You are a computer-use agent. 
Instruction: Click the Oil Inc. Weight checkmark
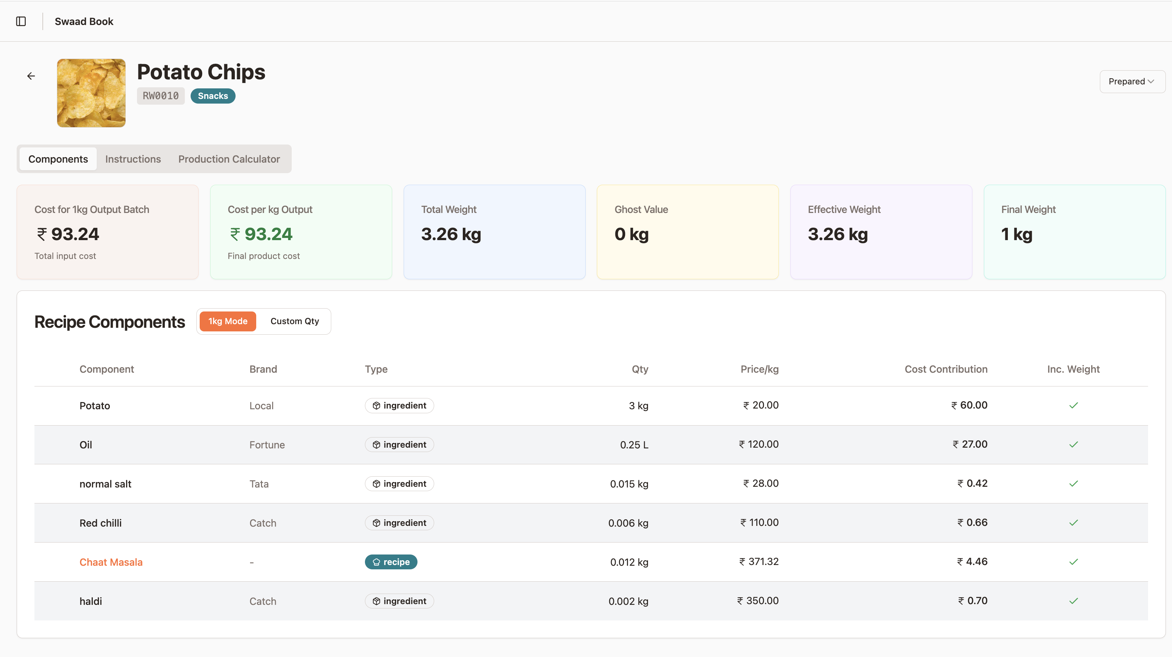coord(1073,445)
